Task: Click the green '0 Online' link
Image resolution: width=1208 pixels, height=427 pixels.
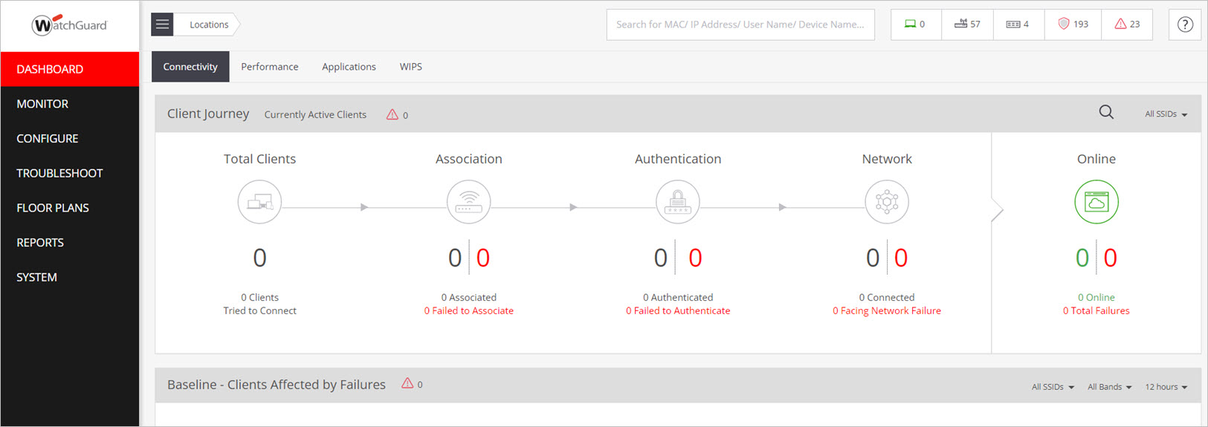Action: click(x=1096, y=298)
